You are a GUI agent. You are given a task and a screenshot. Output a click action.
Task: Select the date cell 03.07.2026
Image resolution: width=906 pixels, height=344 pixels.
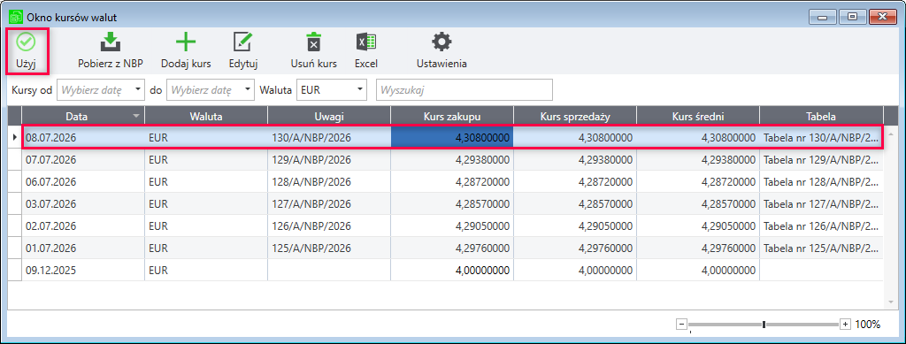83,203
